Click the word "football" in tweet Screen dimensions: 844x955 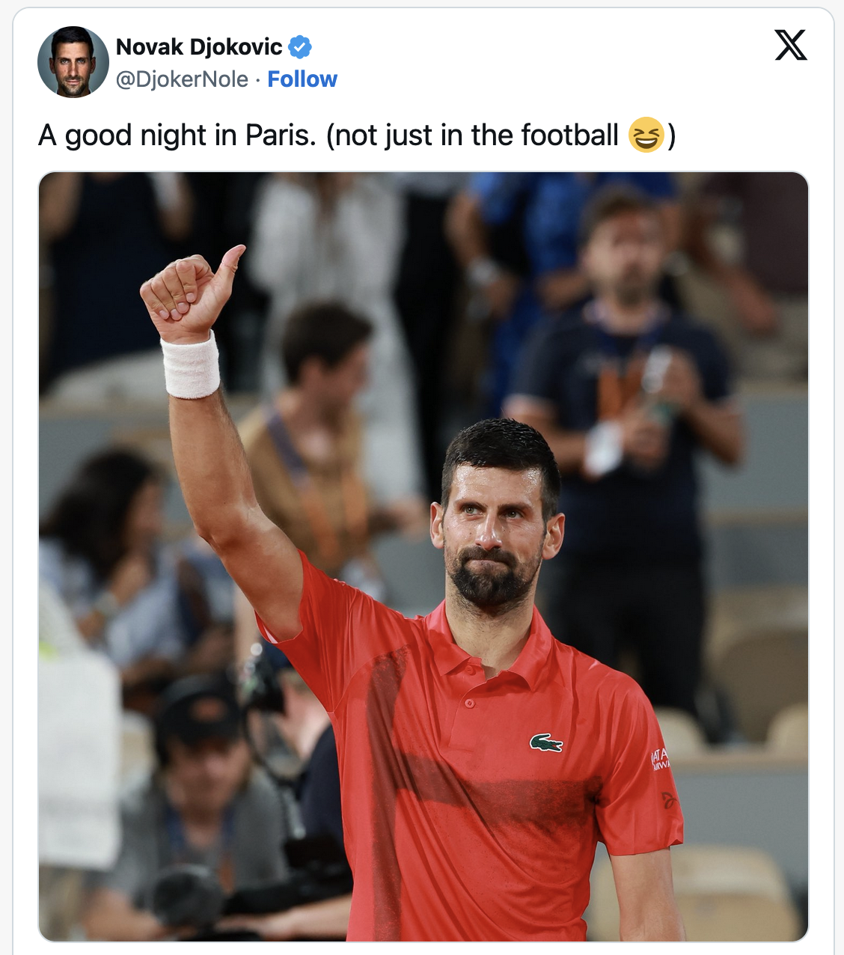click(569, 135)
